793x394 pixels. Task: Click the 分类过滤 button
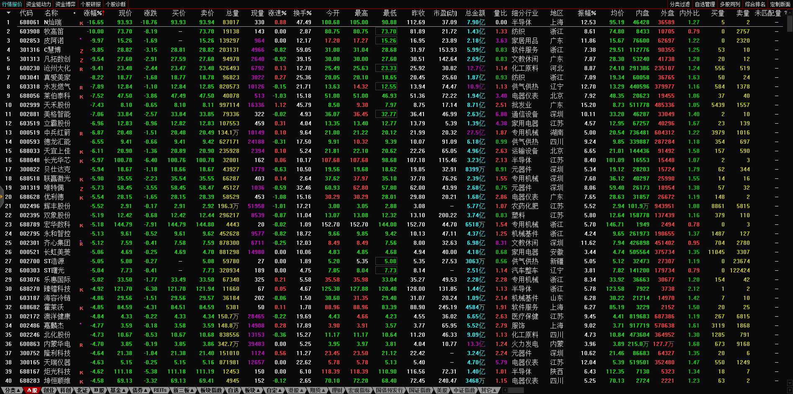pos(680,4)
